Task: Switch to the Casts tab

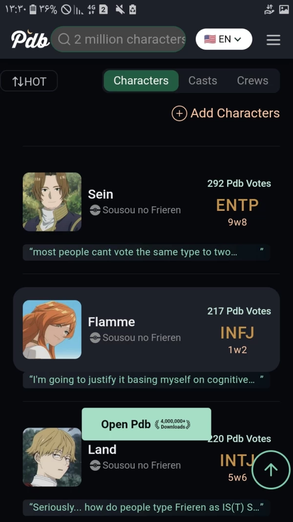Action: click(x=203, y=81)
